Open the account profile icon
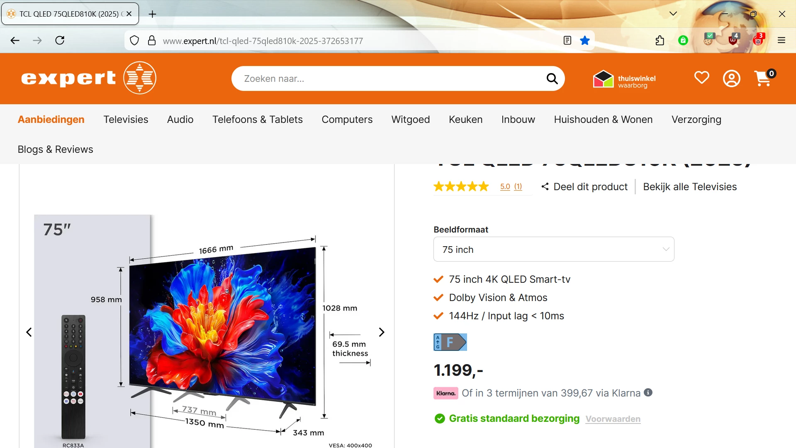 click(732, 78)
